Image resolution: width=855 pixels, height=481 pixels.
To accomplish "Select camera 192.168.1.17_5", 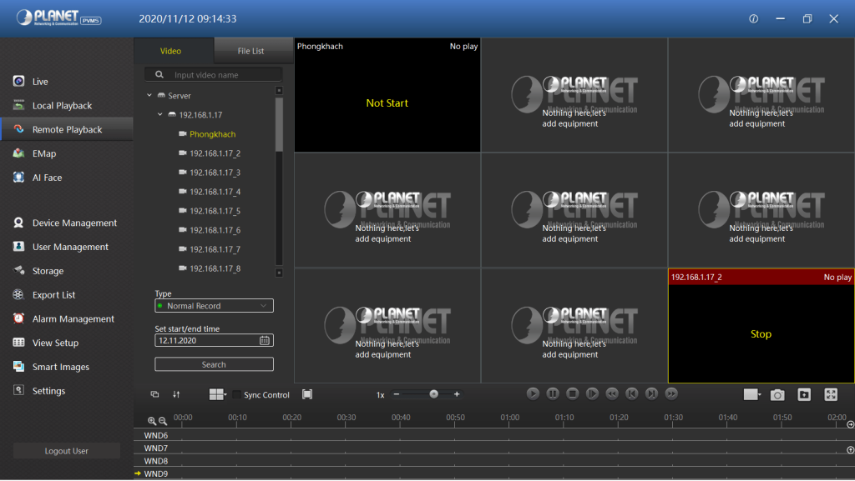I will pos(215,211).
